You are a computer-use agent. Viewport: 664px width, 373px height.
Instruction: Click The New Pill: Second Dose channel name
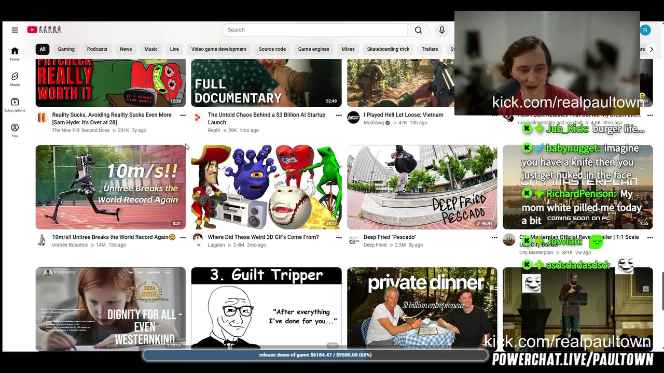point(81,131)
